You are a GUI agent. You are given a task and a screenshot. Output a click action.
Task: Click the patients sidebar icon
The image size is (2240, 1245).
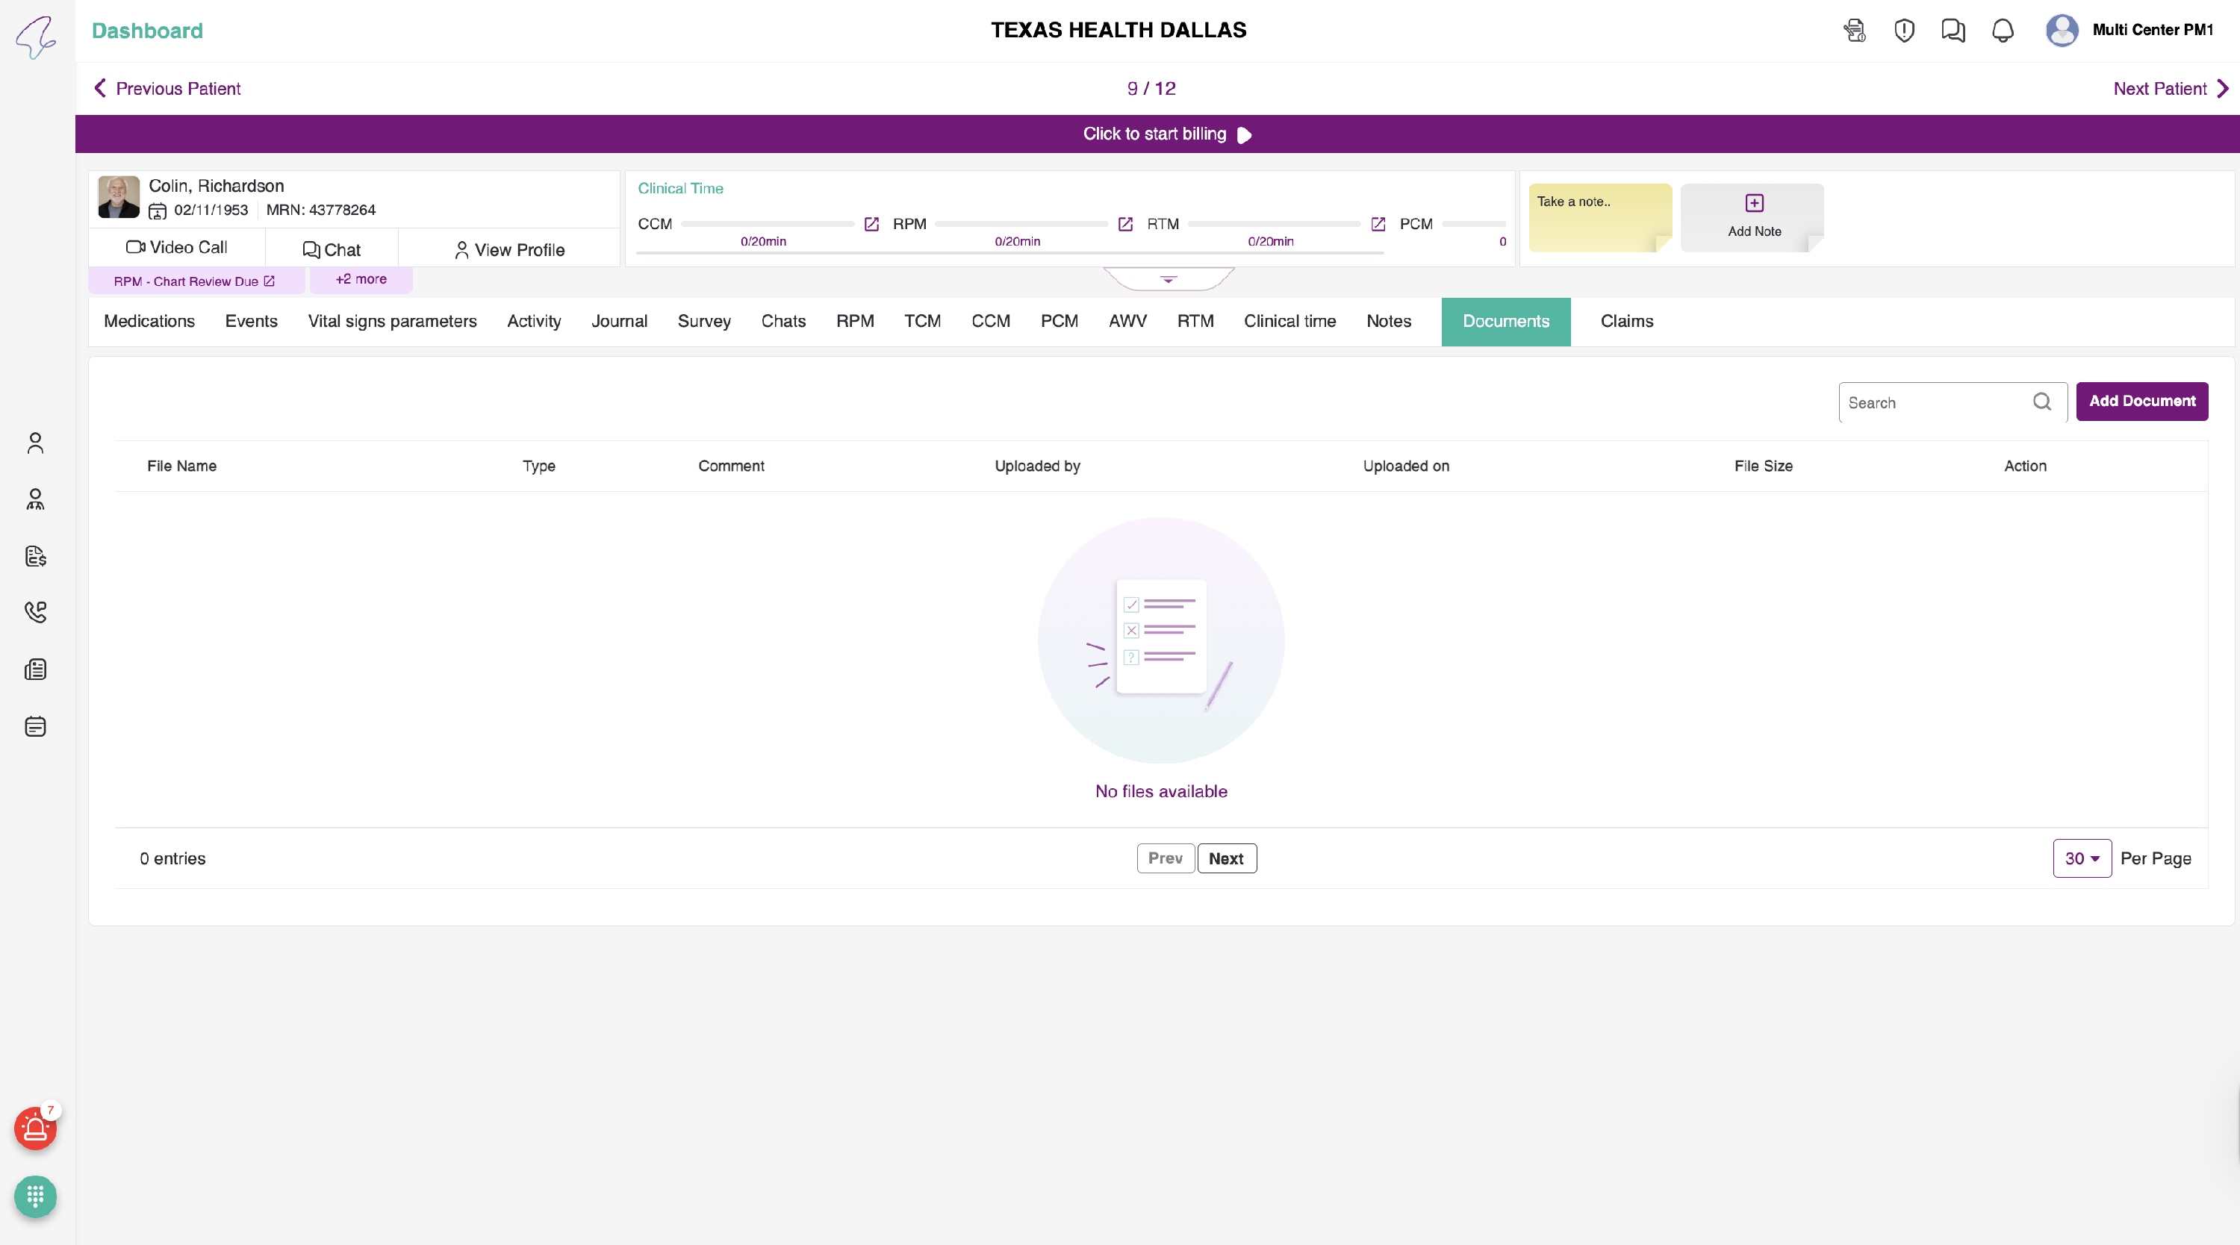coord(35,443)
